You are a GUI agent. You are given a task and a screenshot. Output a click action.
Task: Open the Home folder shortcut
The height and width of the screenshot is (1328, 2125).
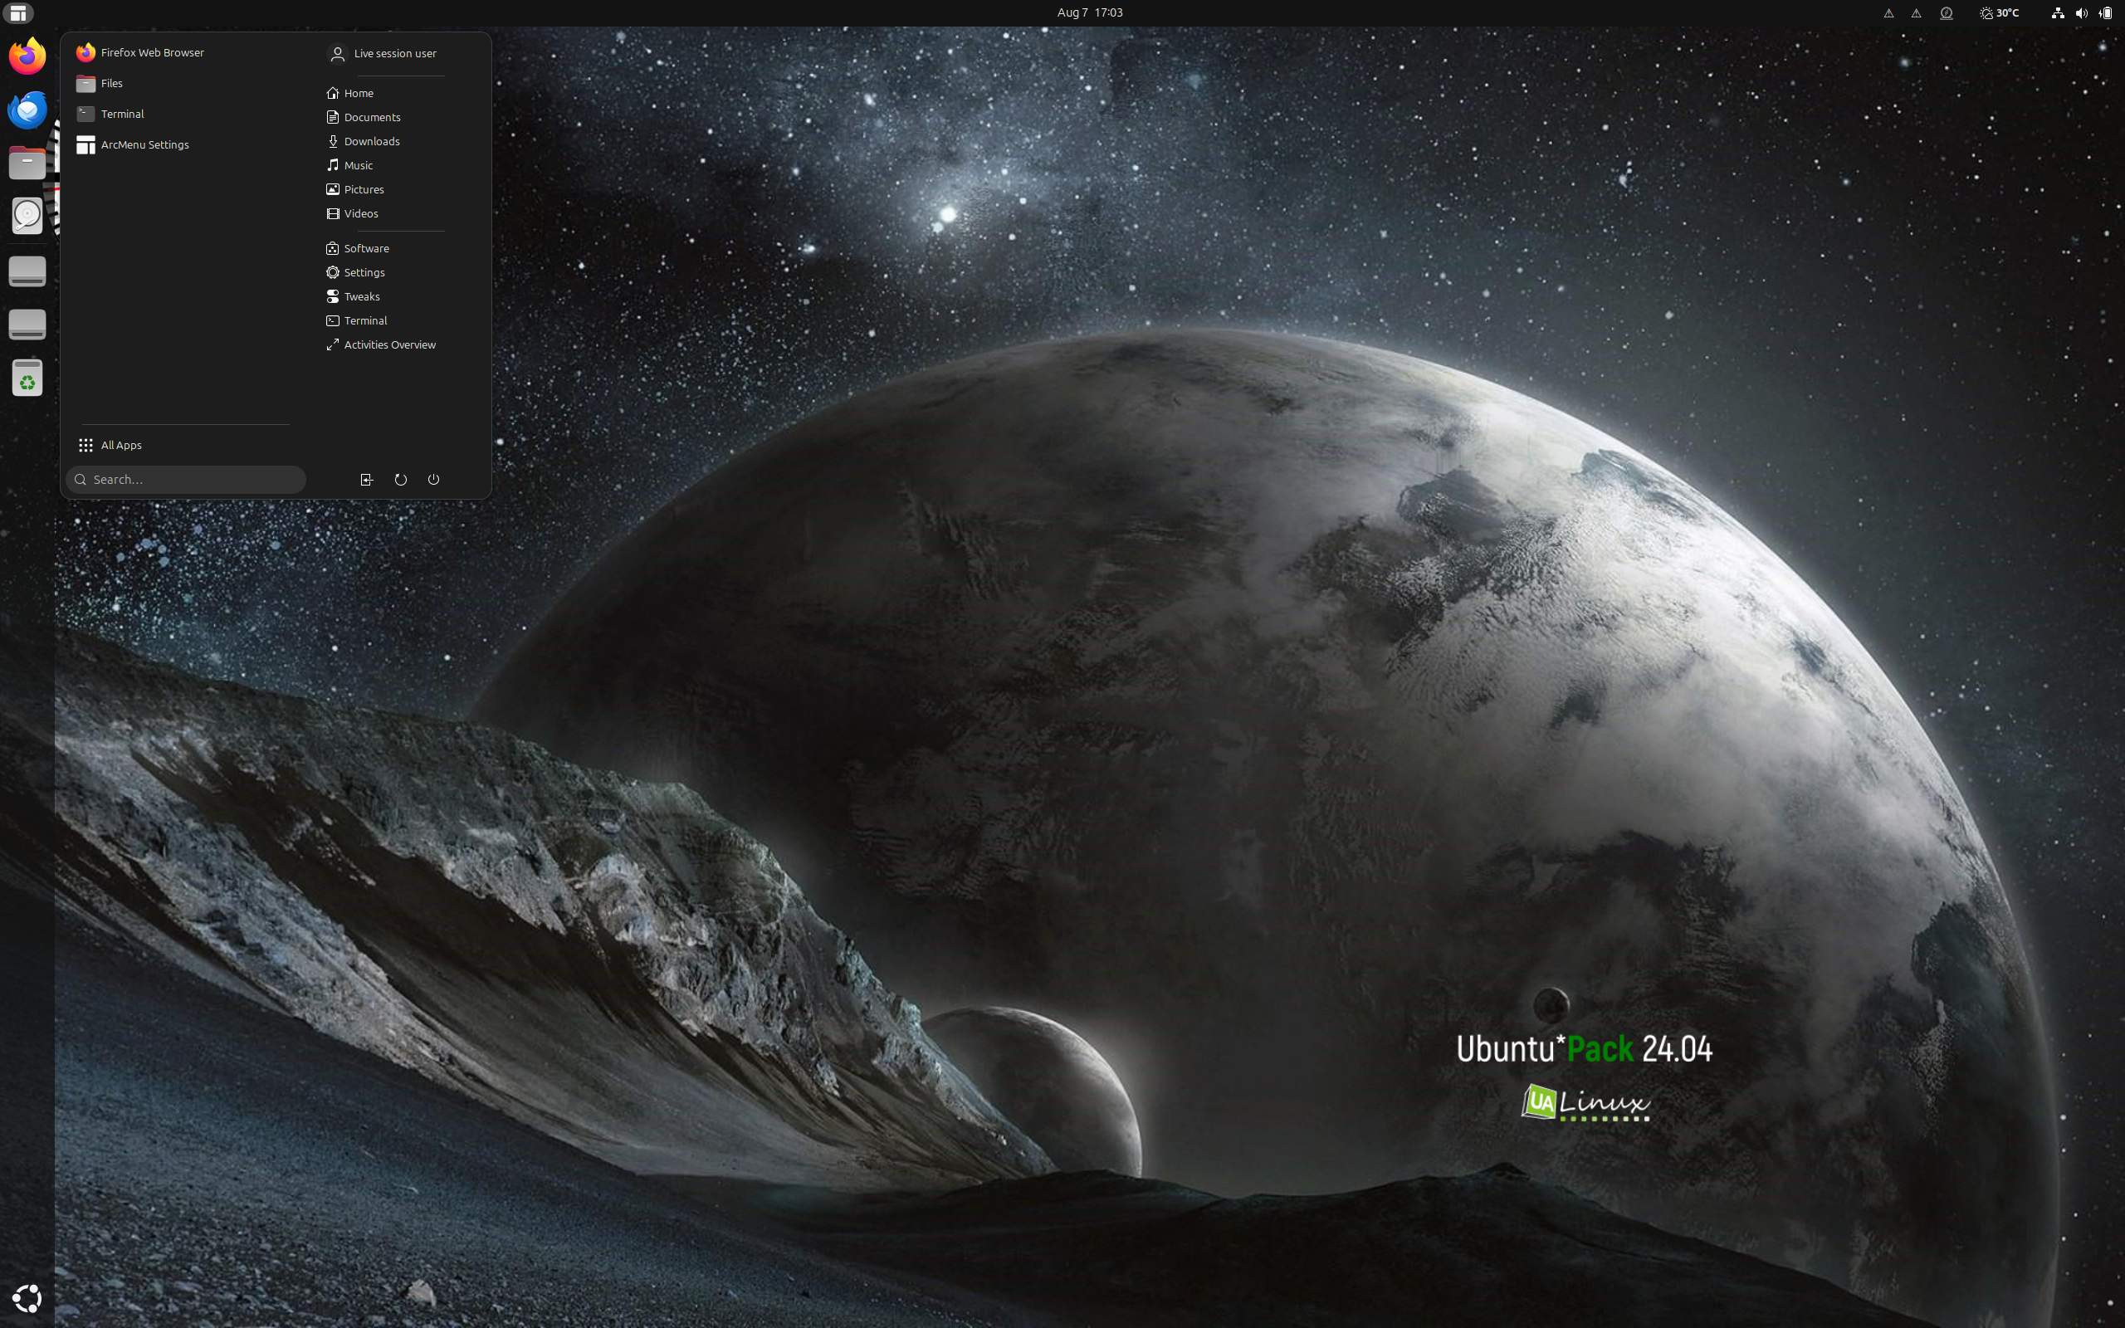pos(399,93)
